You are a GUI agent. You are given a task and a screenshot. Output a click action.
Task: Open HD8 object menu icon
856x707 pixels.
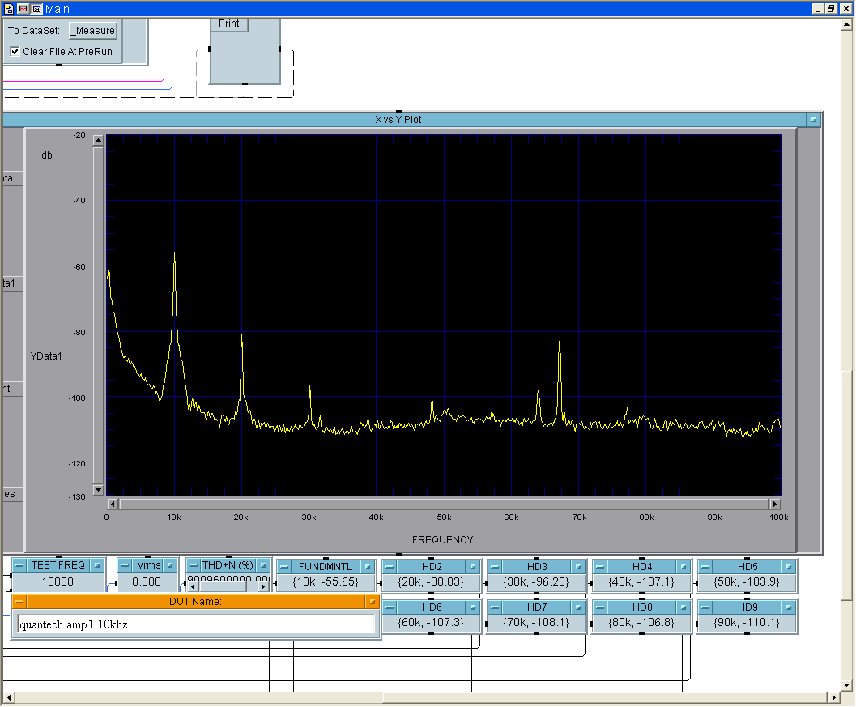coord(684,607)
